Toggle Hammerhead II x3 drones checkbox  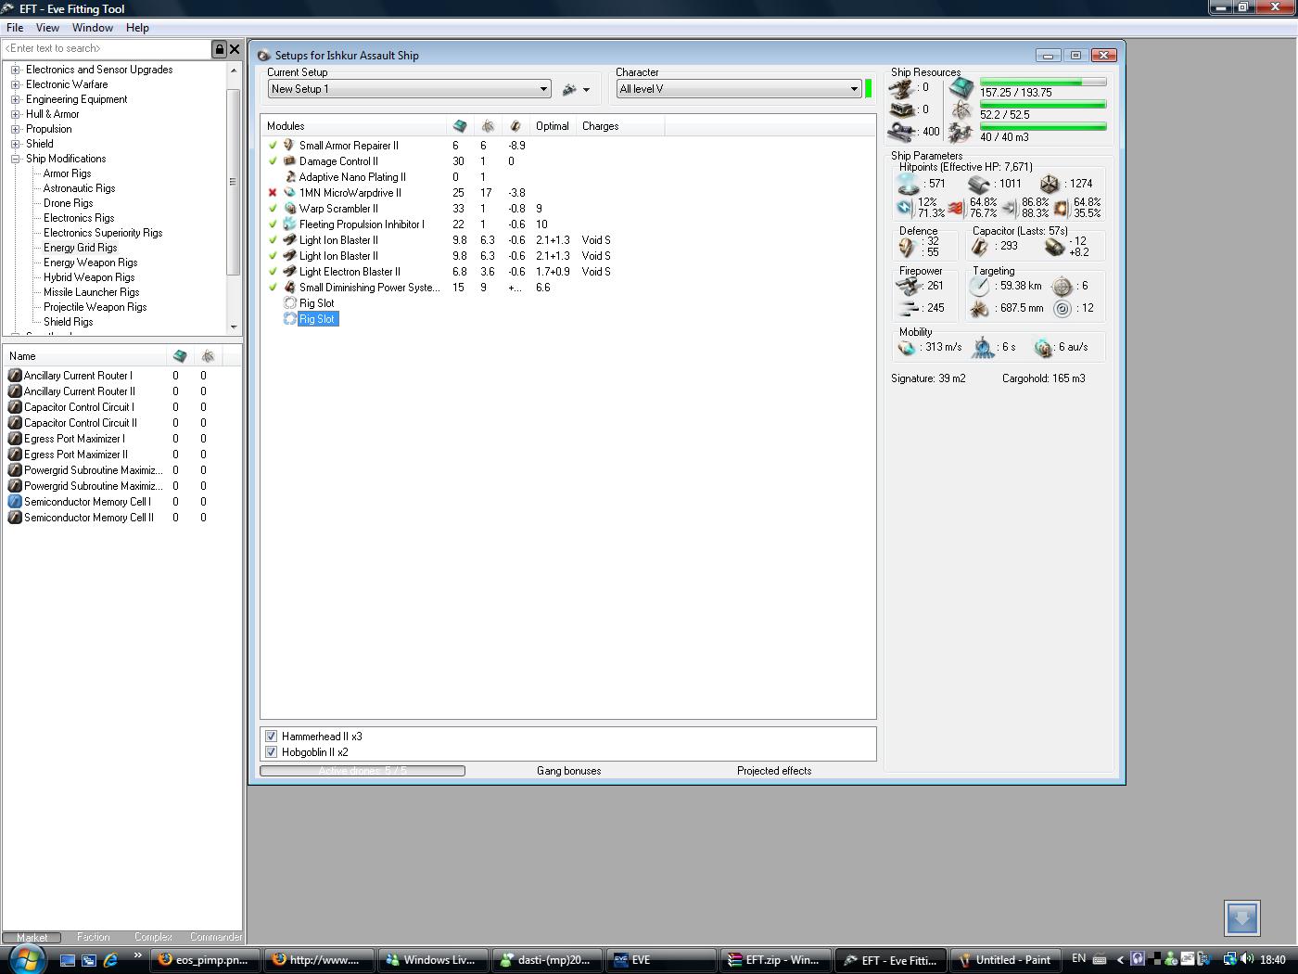[x=271, y=737]
